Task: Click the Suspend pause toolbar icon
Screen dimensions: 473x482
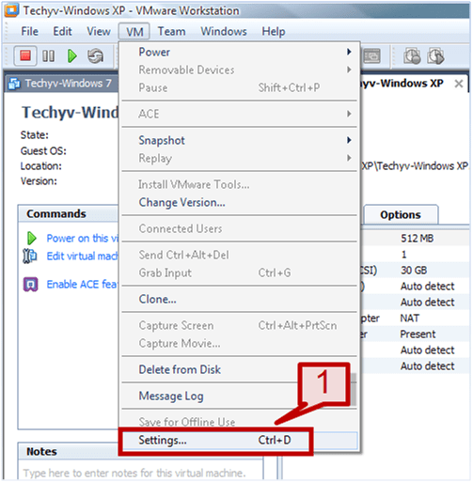Action: (x=49, y=56)
